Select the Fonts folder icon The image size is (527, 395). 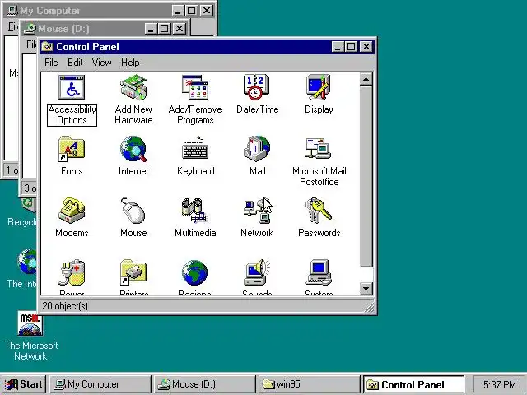[72, 149]
